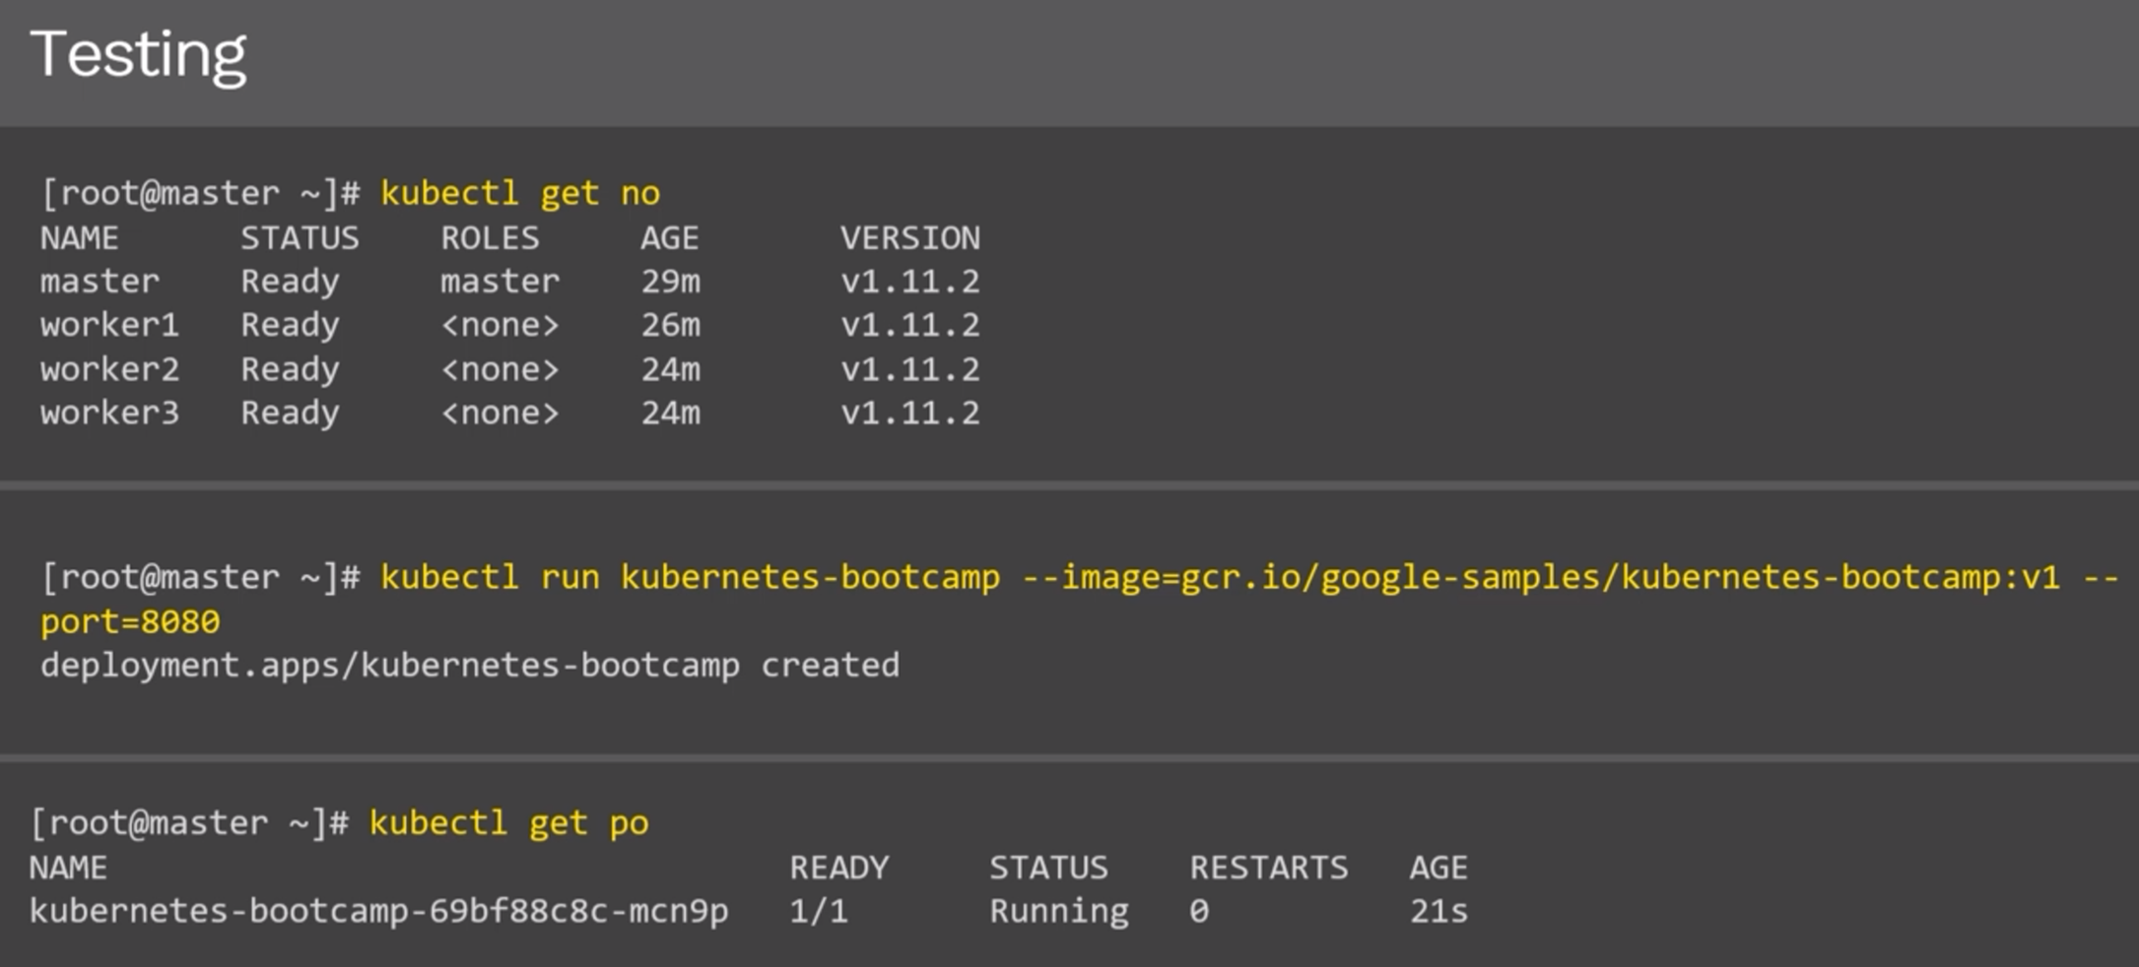Click the 'kubectl get po' command text

508,823
